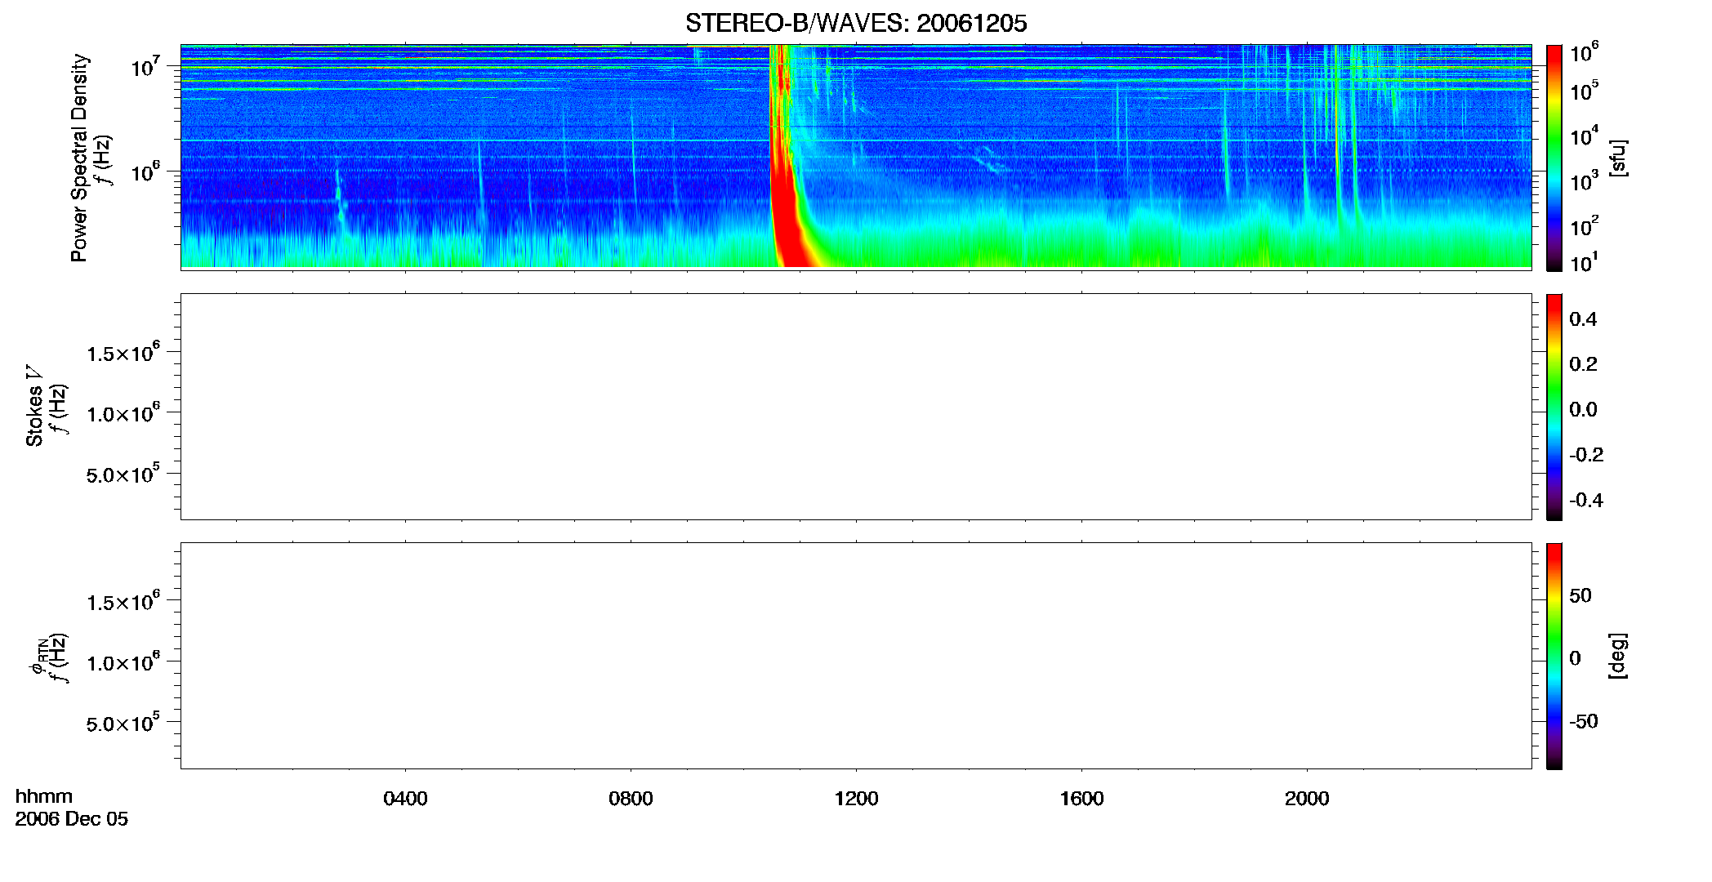Click the 1200 time axis label
The height and width of the screenshot is (882, 1712).
[856, 799]
